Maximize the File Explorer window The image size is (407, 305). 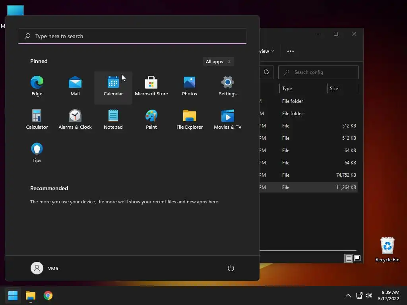click(336, 34)
